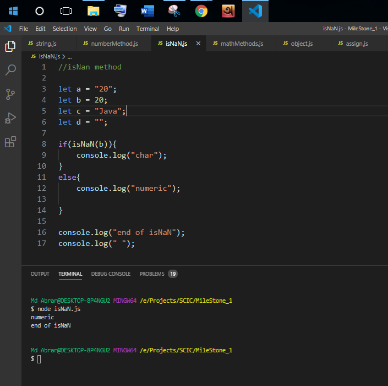Switch to Debug Console panel
The height and width of the screenshot is (386, 388).
[x=111, y=274]
